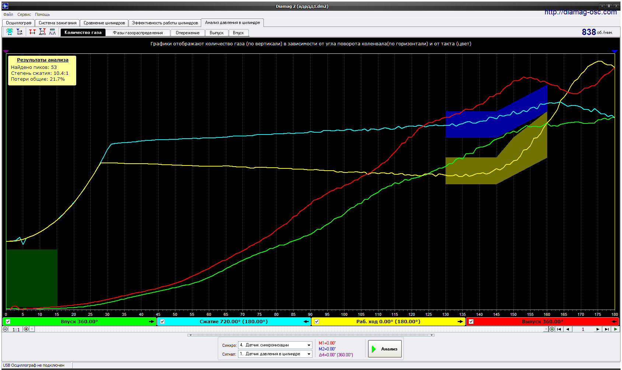Click the red marker span toolbar icon
Image resolution: width=622 pixels, height=370 pixels.
point(32,32)
